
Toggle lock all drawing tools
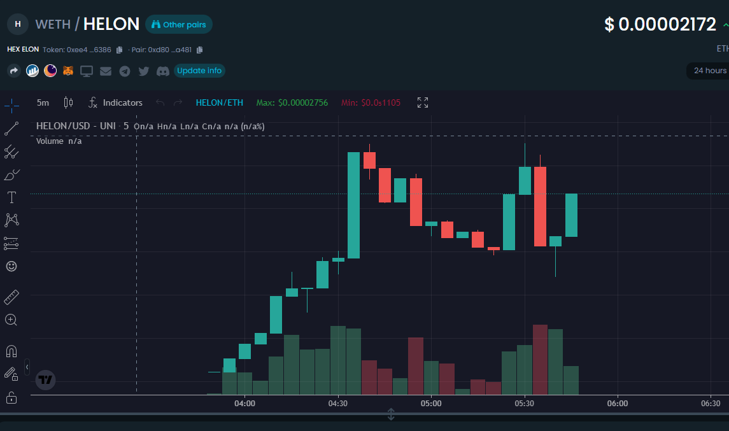tap(11, 397)
